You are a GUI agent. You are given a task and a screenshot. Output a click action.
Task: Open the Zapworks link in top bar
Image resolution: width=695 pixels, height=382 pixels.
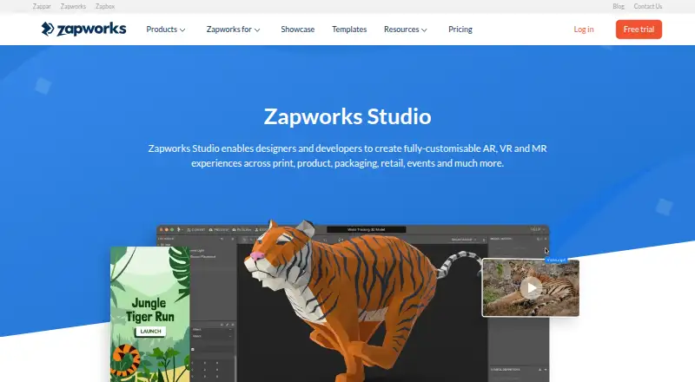pos(73,6)
